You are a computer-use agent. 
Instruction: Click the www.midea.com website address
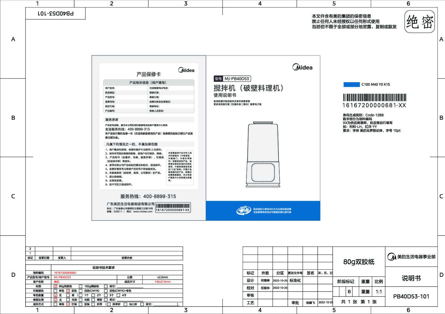pyautogui.click(x=143, y=211)
